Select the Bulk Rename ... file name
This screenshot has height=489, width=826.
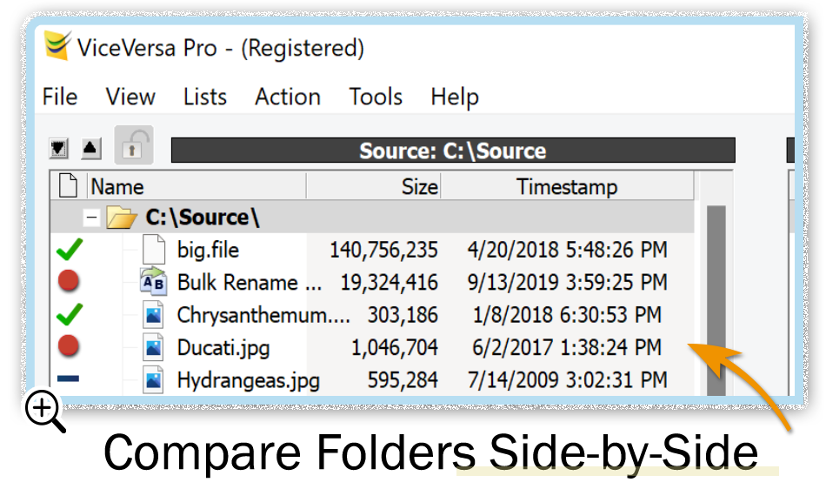(x=250, y=283)
